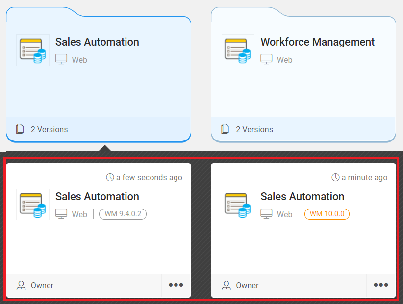Click the Web monitor icon under Workforce Management
The width and height of the screenshot is (403, 304).
pyautogui.click(x=266, y=60)
